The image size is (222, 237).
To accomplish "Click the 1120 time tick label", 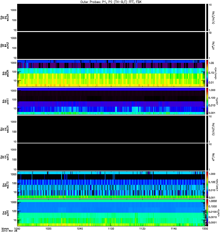I will [142, 228].
